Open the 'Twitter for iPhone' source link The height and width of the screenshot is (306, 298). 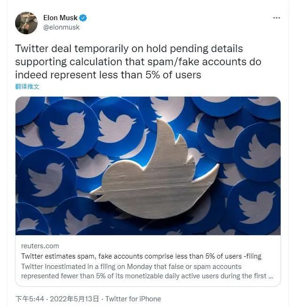133,299
